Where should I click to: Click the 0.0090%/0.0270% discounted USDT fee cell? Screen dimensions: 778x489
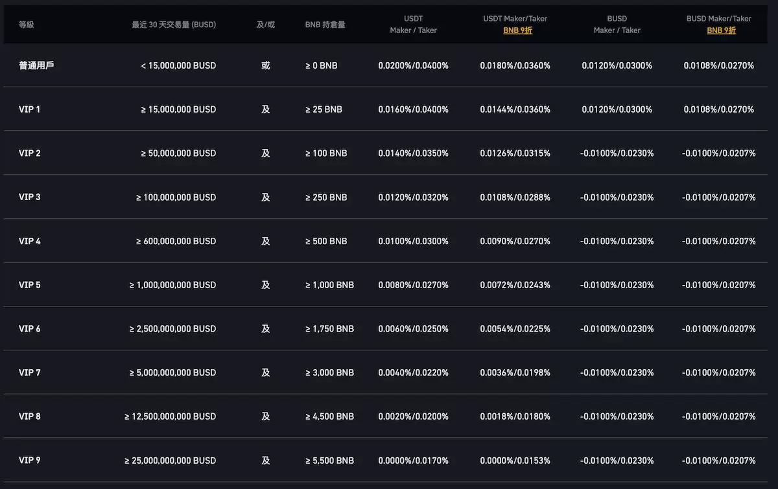point(515,241)
